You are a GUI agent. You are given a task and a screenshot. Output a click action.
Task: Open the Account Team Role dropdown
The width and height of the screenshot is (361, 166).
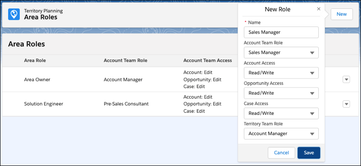(x=281, y=52)
